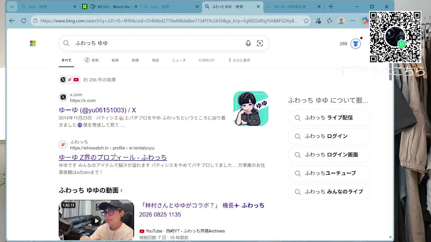This screenshot has height=242, width=431.
Task: Go back to the previous page
Action: (x=12, y=21)
